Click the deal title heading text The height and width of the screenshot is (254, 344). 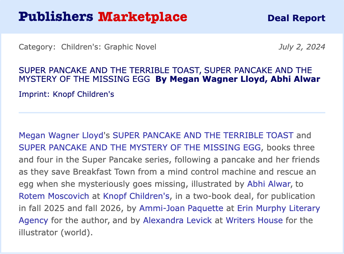click(x=165, y=70)
